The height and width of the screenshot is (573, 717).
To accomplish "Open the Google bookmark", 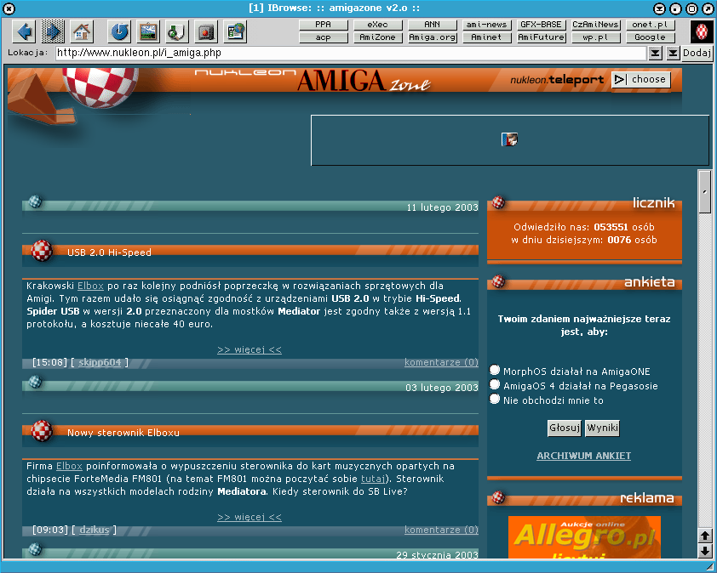I will 651,37.
